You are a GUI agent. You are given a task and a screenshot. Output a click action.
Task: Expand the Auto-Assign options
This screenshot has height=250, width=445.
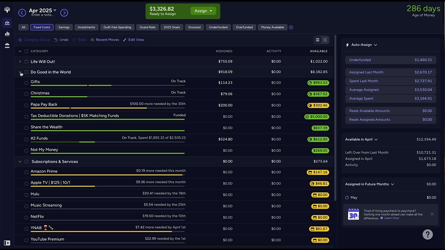[362, 45]
